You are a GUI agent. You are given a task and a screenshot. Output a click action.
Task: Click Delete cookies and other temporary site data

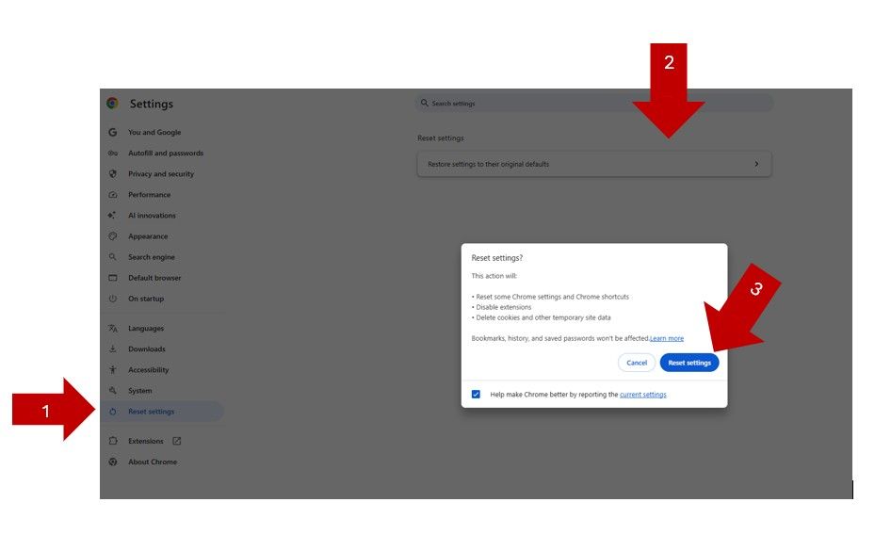543,317
